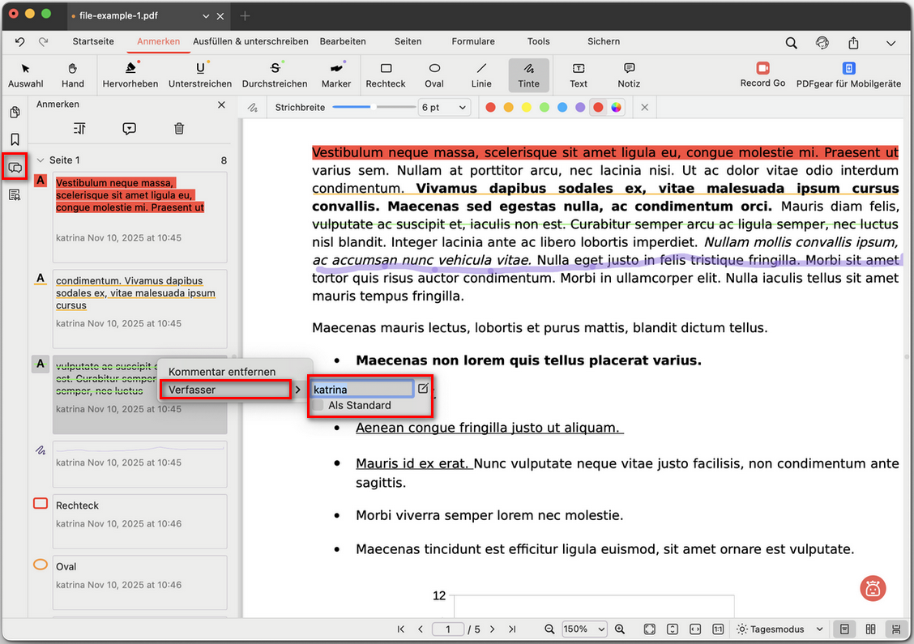Activate the Notiz sticky note tool
The image size is (914, 644).
tap(629, 75)
